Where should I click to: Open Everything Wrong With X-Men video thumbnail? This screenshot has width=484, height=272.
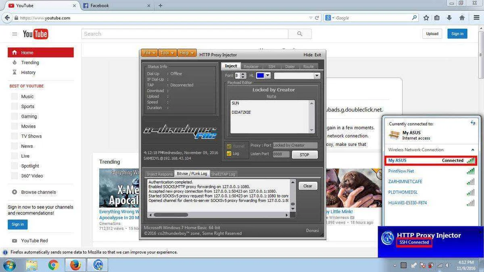119,188
